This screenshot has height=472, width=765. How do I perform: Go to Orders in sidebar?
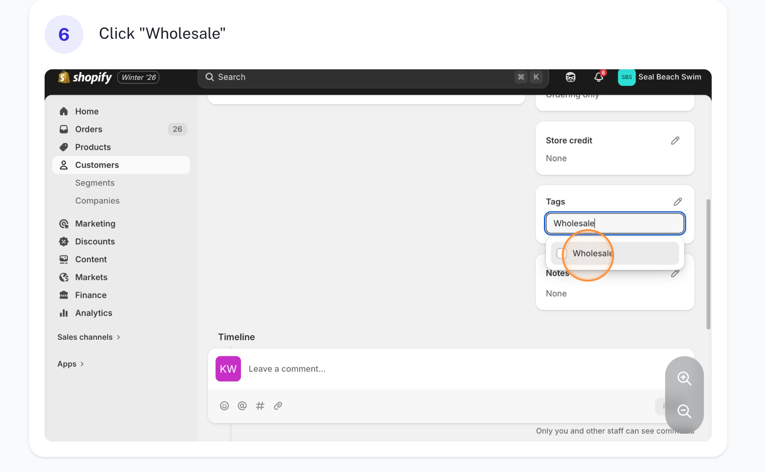tap(89, 129)
